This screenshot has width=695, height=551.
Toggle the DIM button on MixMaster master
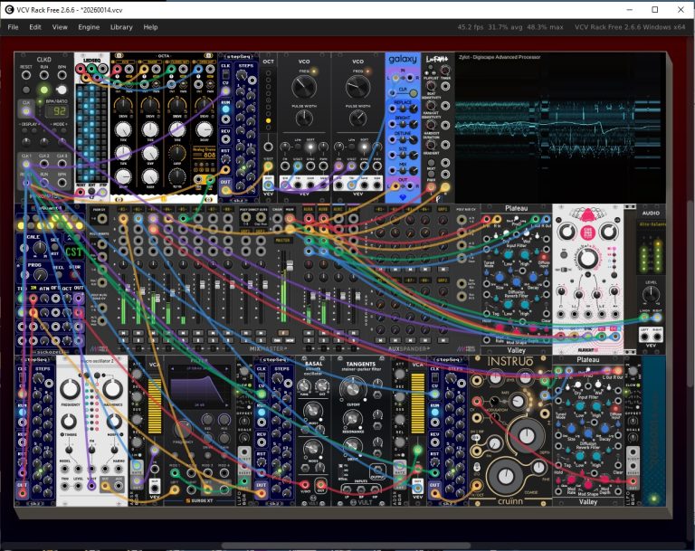pyautogui.click(x=279, y=340)
